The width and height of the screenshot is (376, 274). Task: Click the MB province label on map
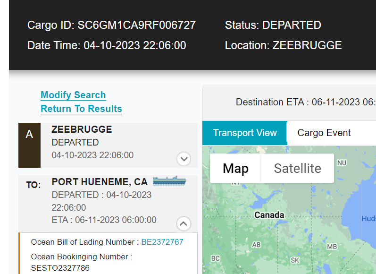[332, 247]
